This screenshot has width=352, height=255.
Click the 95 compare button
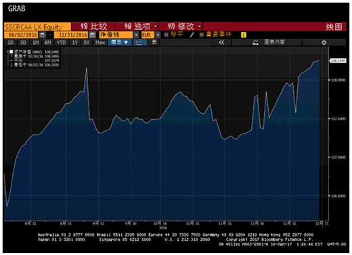pos(93,26)
